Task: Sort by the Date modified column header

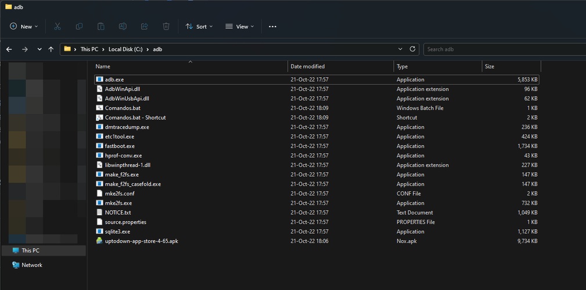Action: pos(308,67)
